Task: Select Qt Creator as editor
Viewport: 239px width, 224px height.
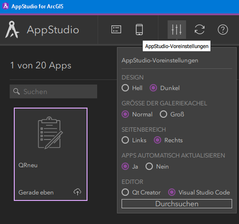Action: pyautogui.click(x=125, y=192)
